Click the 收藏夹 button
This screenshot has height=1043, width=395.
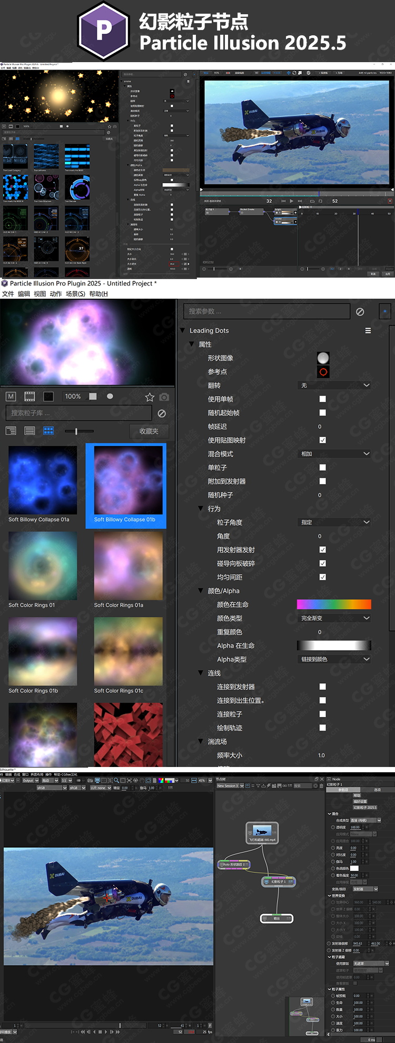tap(149, 431)
